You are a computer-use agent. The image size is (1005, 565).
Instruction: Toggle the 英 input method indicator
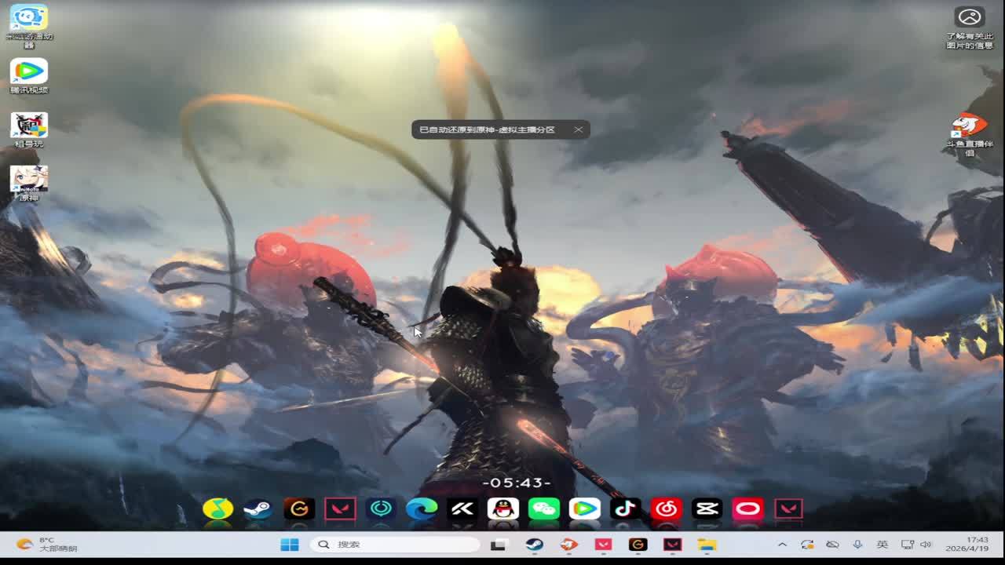point(882,545)
